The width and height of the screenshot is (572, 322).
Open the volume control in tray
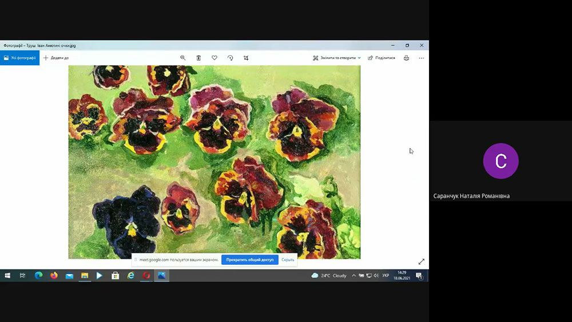[x=376, y=275]
